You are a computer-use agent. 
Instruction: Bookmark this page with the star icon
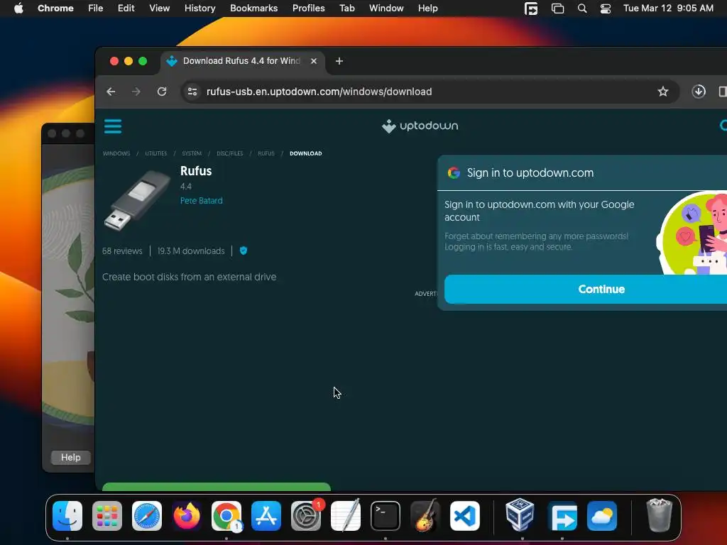(663, 92)
